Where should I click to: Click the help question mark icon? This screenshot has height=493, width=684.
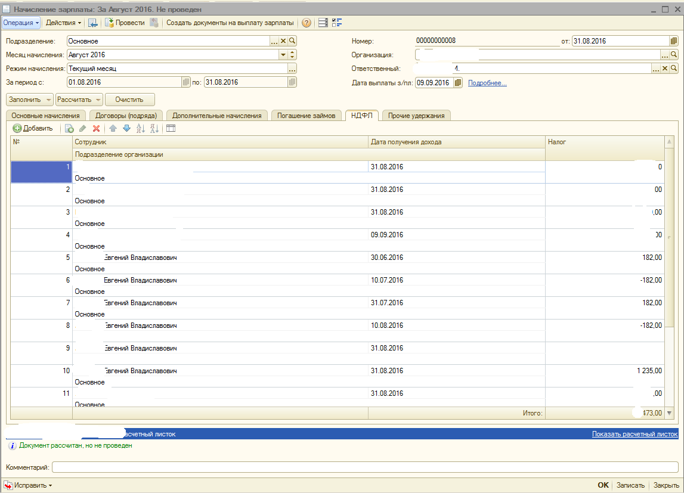[x=307, y=23]
